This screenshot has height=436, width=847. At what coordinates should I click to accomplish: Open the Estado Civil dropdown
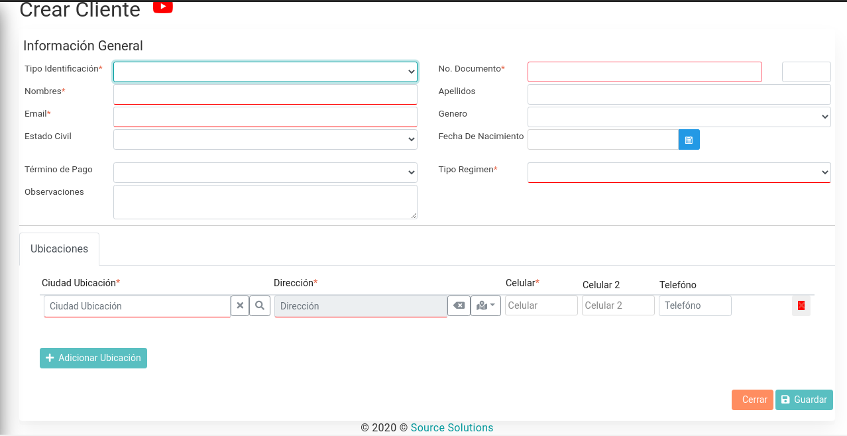265,139
